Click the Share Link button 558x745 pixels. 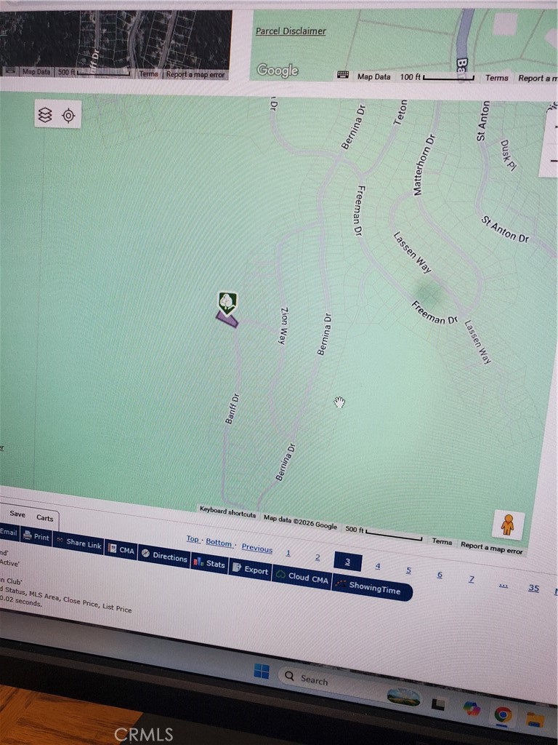tap(78, 543)
